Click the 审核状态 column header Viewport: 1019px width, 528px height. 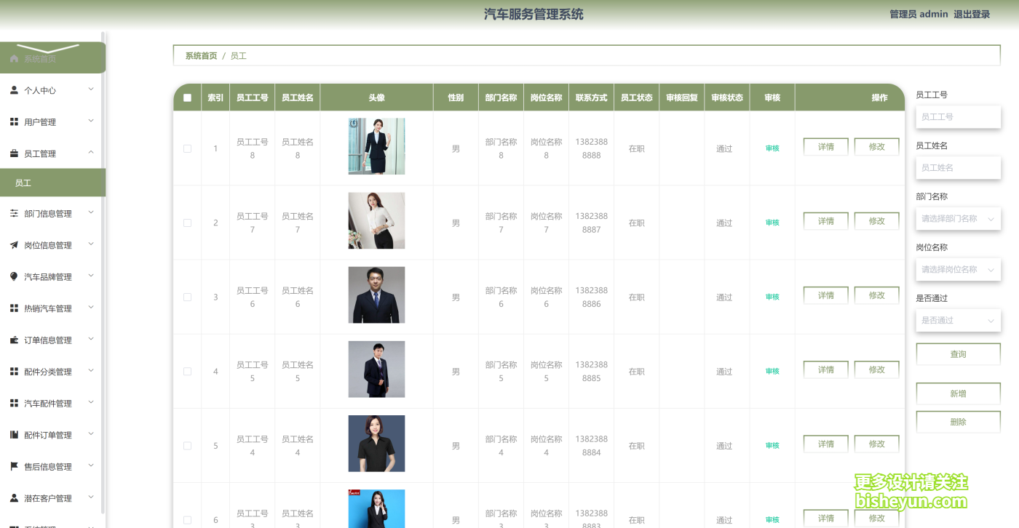(x=727, y=97)
